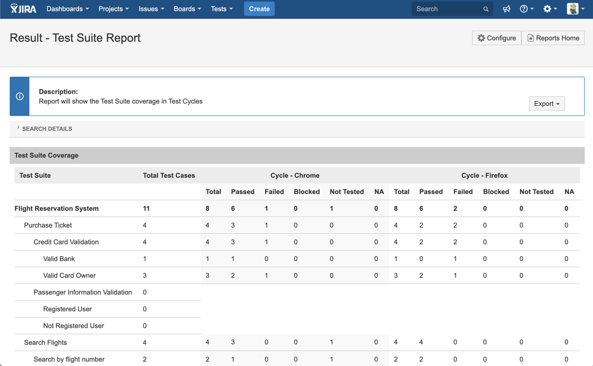Open the Tests menu
Viewport: 593px width, 366px height.
click(222, 9)
